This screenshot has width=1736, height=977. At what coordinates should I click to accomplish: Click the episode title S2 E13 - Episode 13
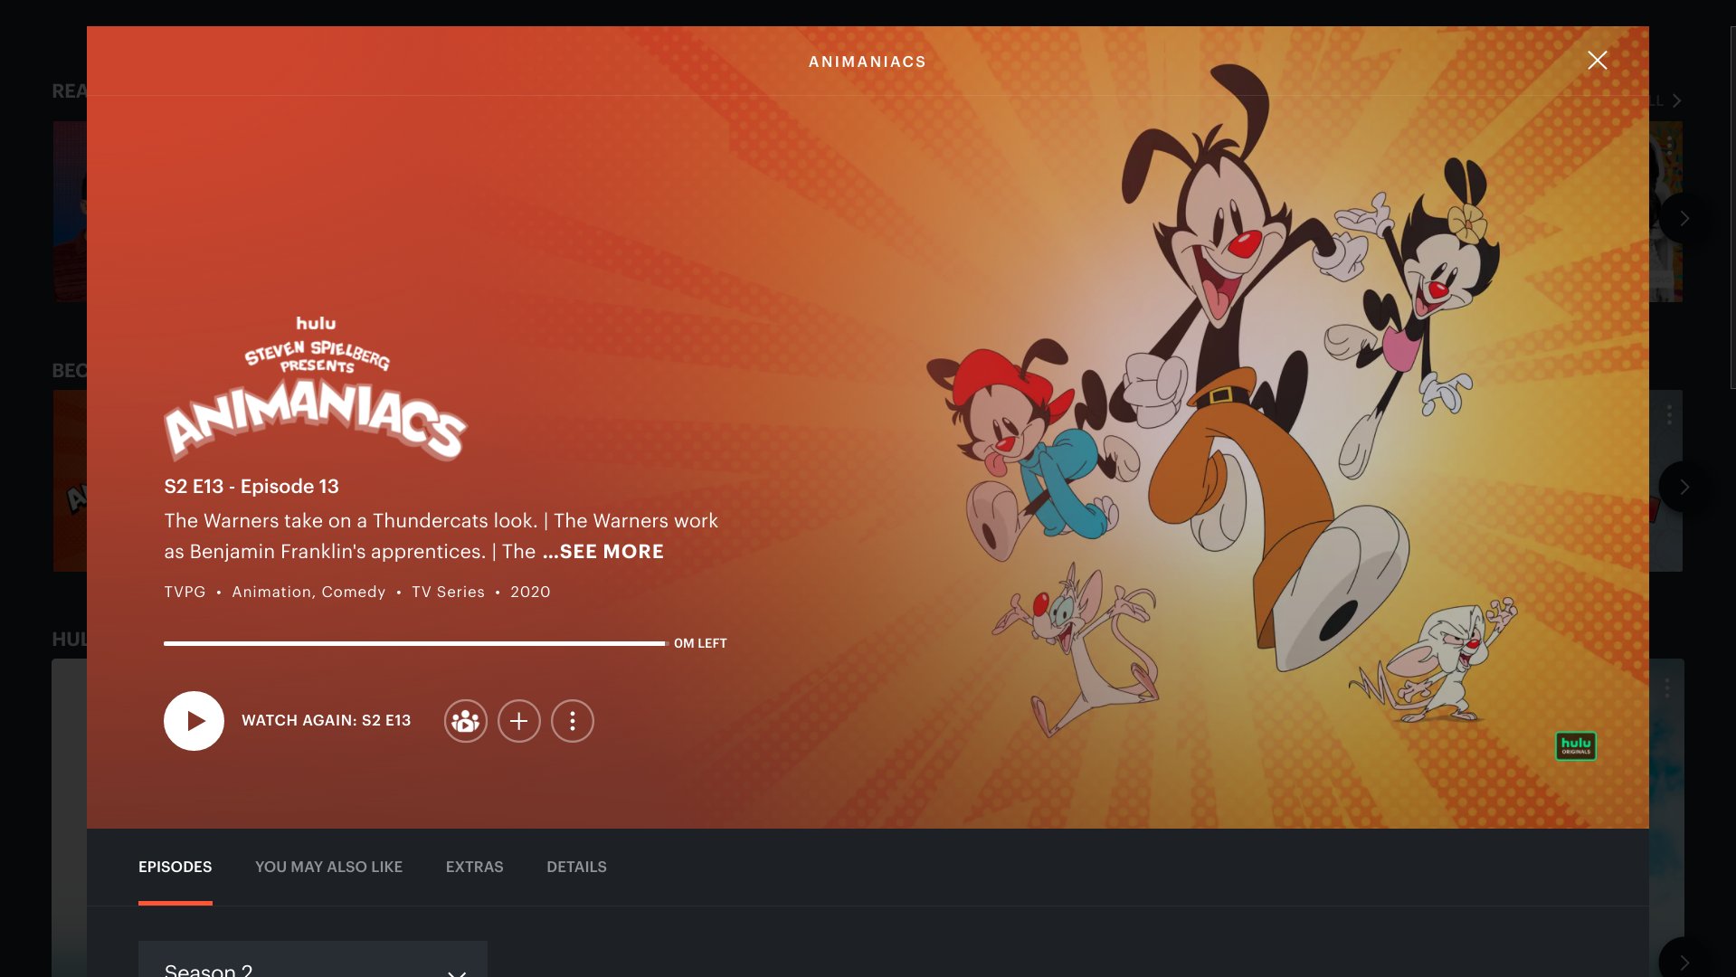click(x=251, y=487)
